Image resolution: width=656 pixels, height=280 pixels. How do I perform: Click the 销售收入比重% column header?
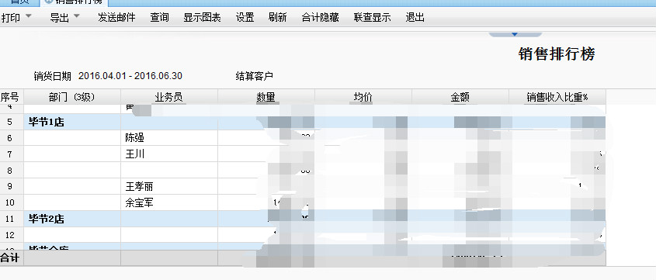pyautogui.click(x=557, y=98)
